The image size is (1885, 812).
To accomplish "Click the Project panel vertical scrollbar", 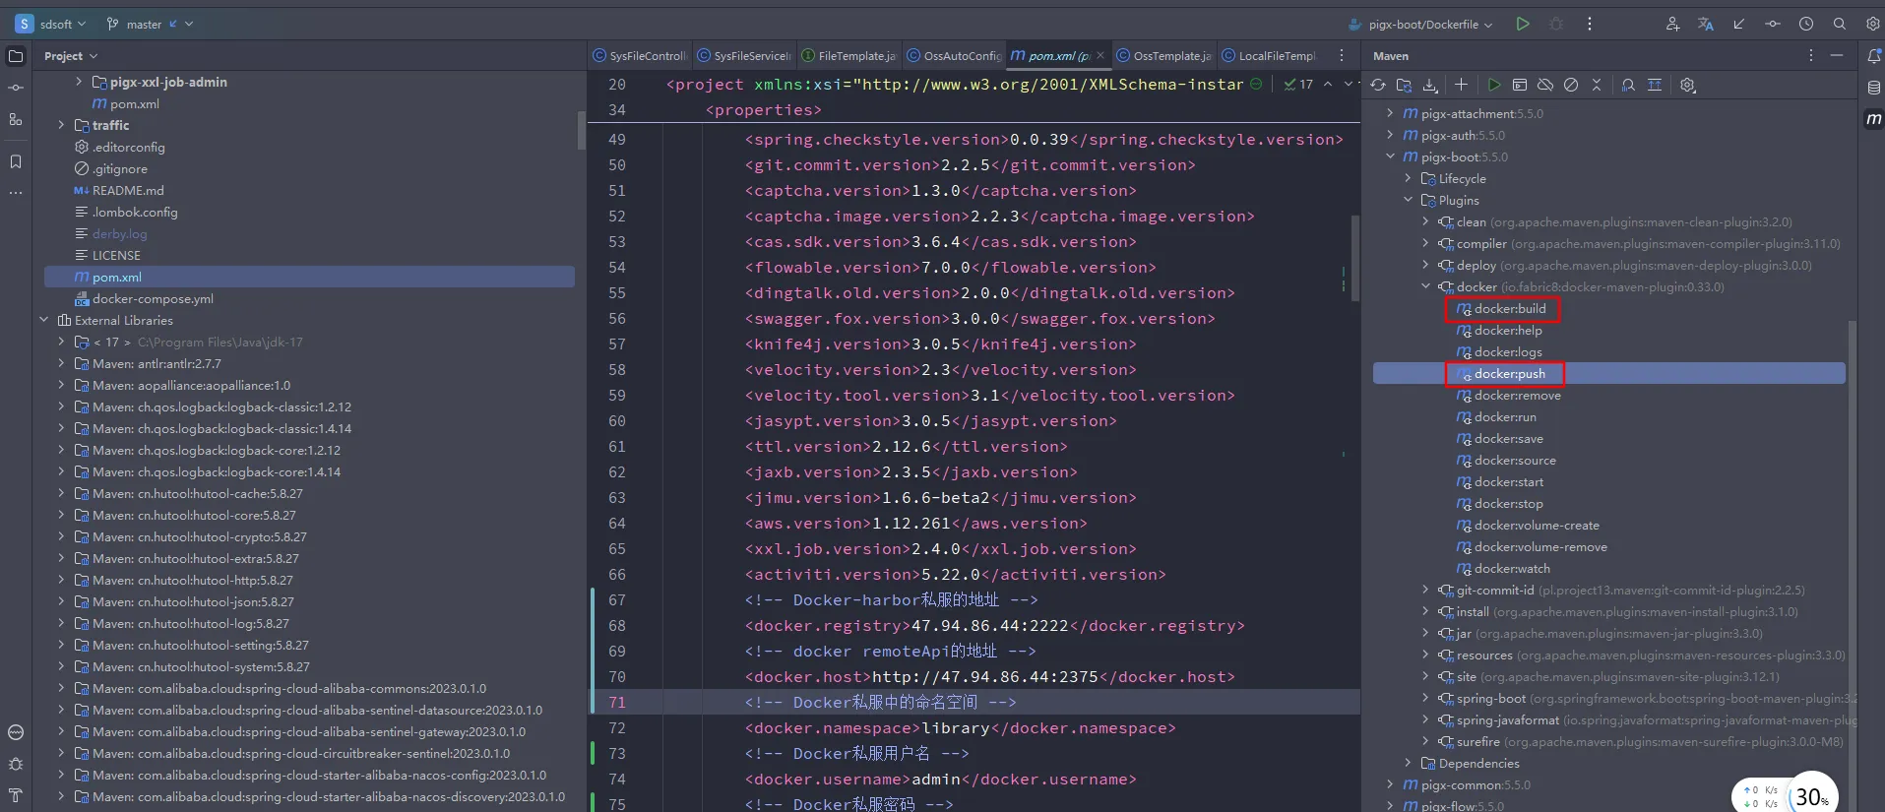I will point(580,130).
